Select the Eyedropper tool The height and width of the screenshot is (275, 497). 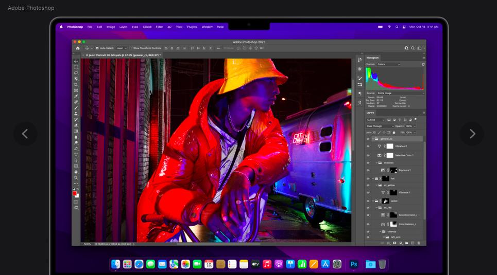pyautogui.click(x=76, y=96)
